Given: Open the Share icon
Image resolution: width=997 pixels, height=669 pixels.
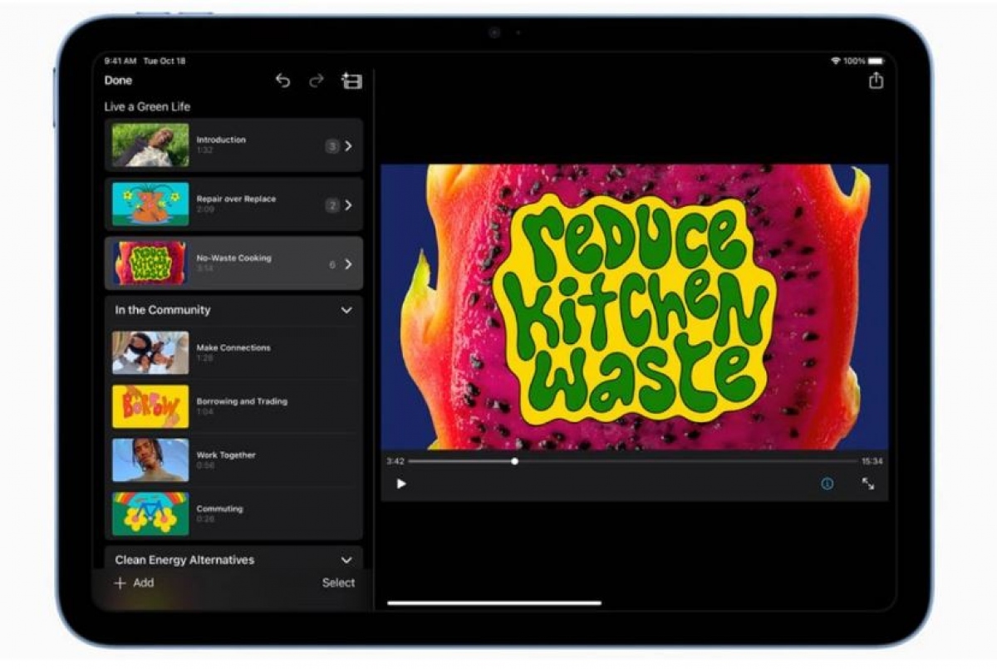Looking at the screenshot, I should [876, 80].
